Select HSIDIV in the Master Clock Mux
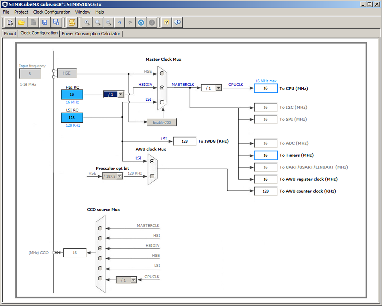The height and width of the screenshot is (306, 382). coord(162,88)
